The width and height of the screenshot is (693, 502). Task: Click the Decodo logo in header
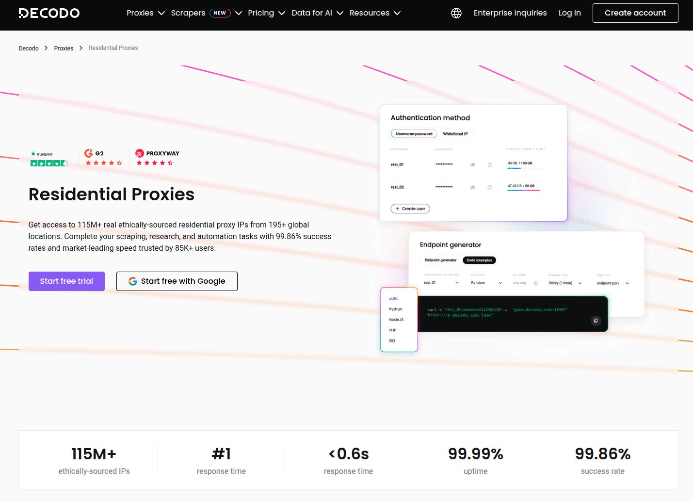coord(49,13)
